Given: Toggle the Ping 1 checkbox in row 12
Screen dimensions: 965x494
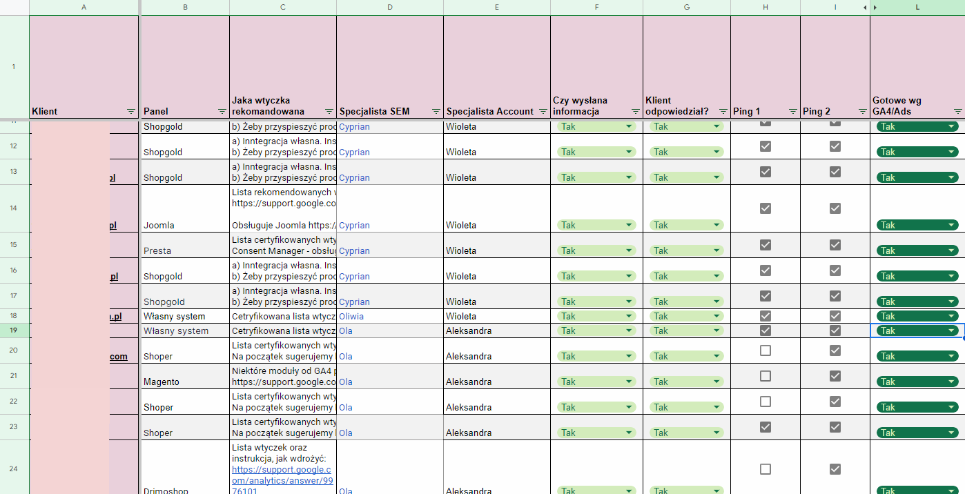Looking at the screenshot, I should (x=766, y=146).
